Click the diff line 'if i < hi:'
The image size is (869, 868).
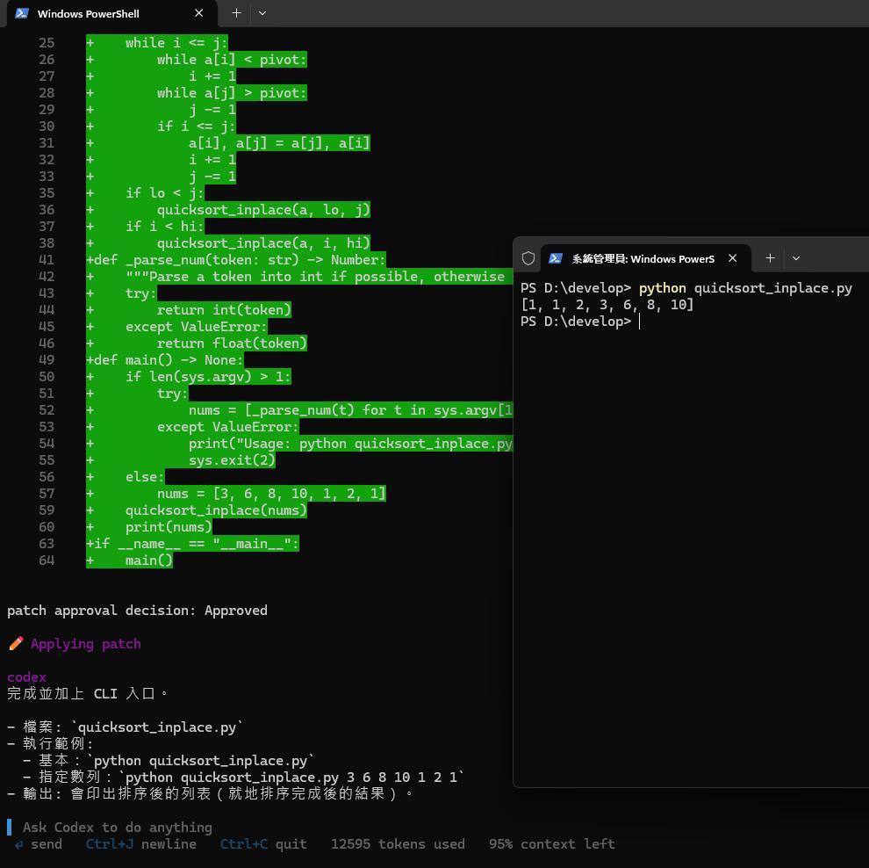click(x=165, y=227)
